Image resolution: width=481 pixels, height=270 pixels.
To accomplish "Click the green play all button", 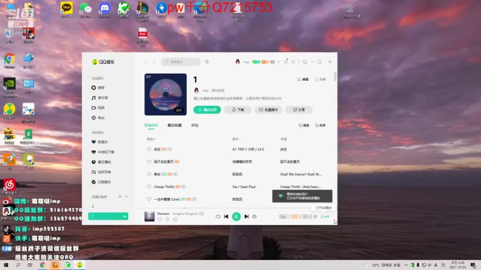I will click(x=207, y=110).
